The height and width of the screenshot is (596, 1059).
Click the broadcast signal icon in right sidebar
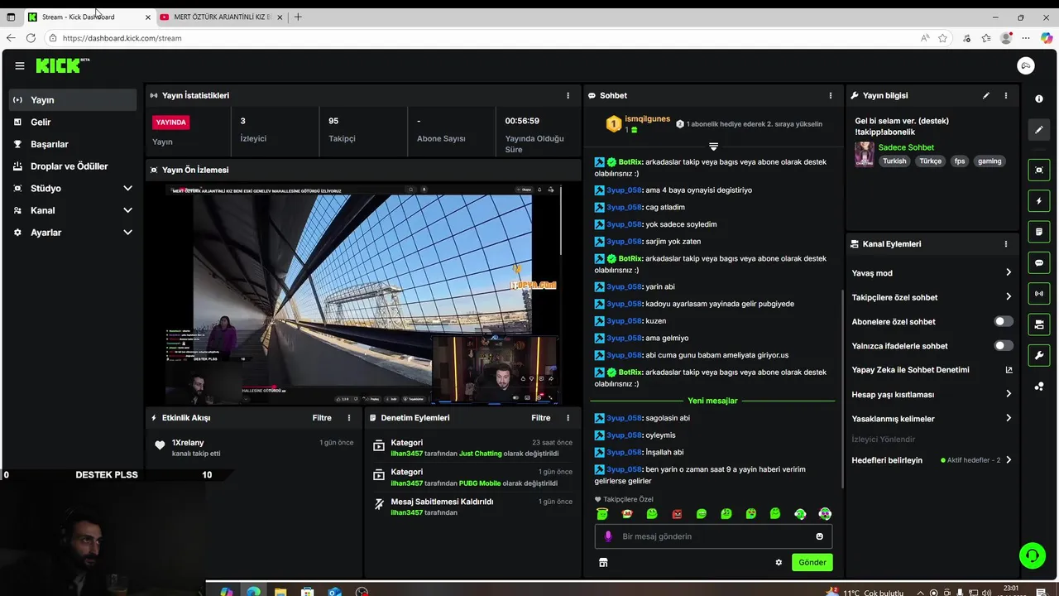point(1039,293)
